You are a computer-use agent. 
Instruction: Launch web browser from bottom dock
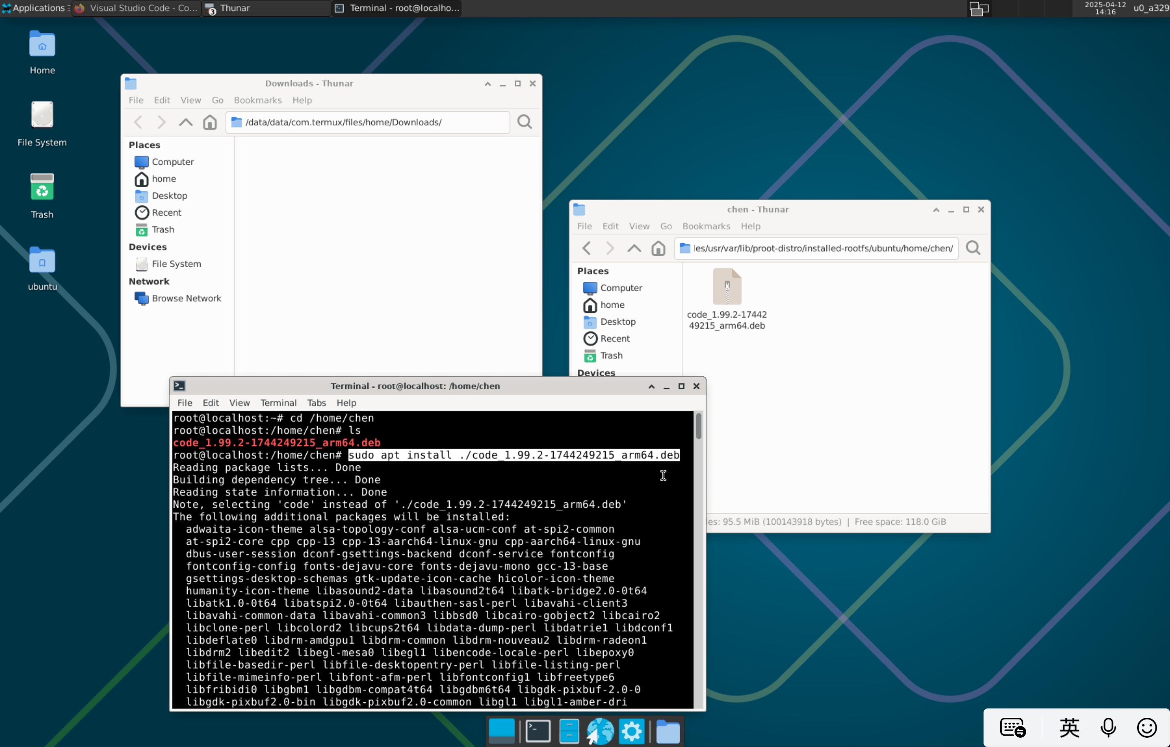click(600, 731)
